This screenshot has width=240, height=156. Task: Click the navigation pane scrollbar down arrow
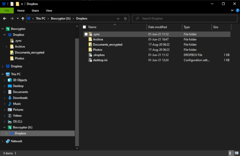(x=77, y=148)
